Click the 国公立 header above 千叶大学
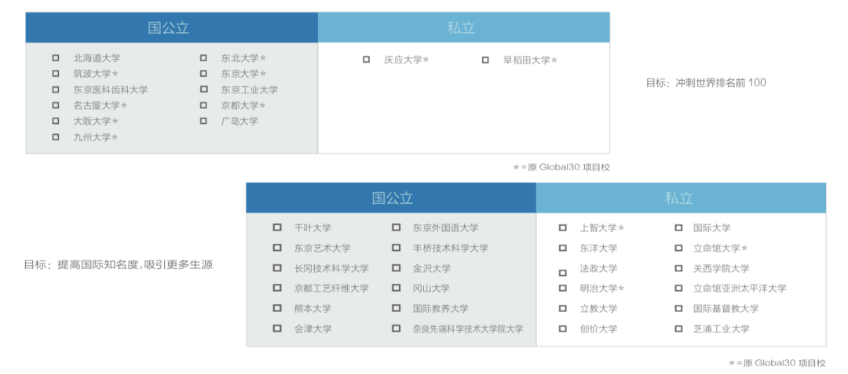This screenshot has width=848, height=374. click(392, 198)
